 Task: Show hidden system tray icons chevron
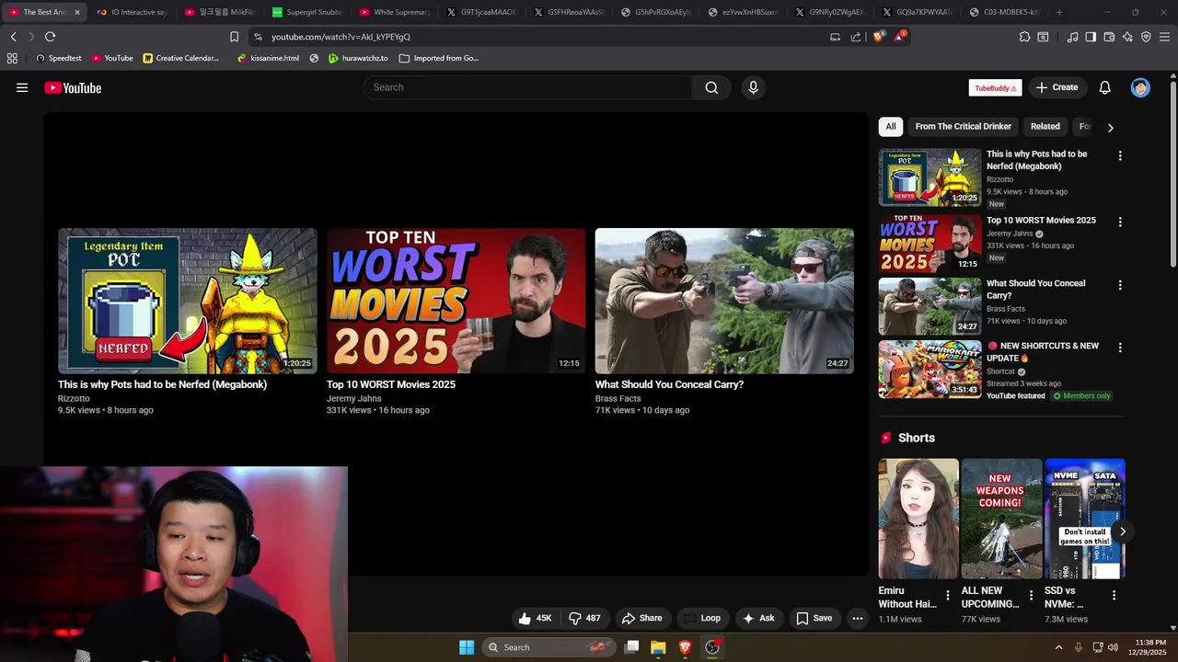1058,647
